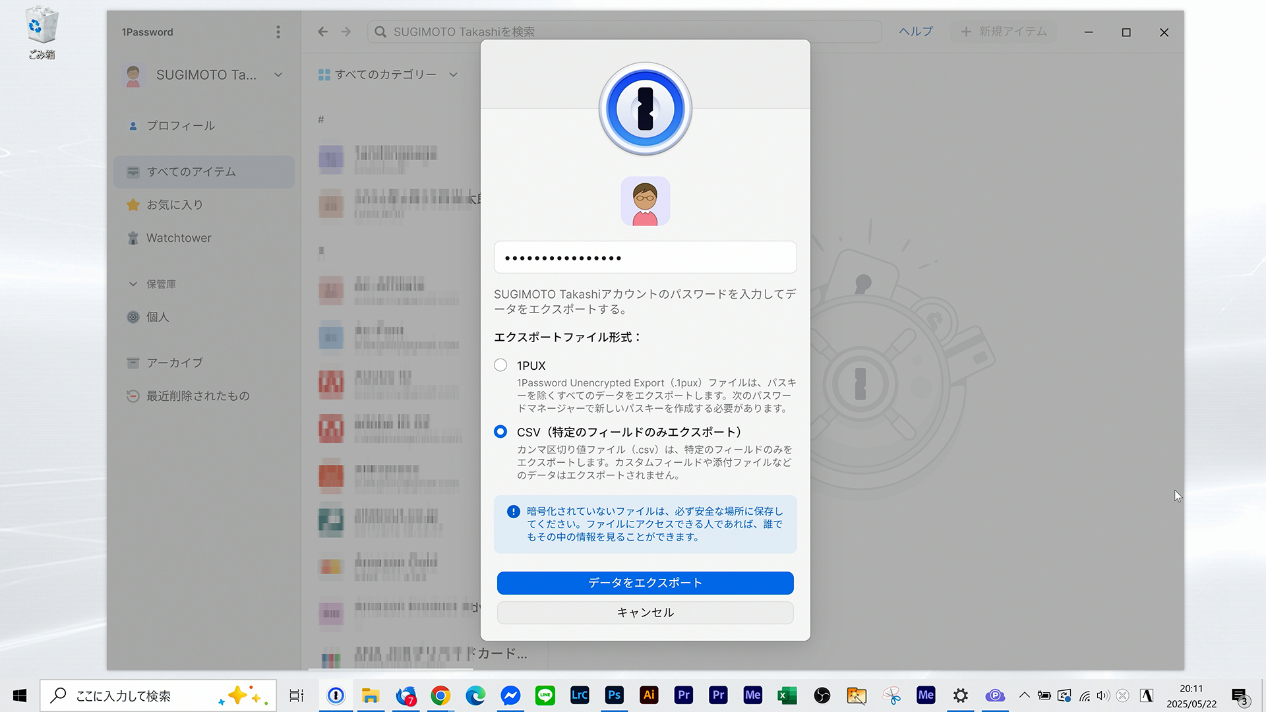The width and height of the screenshot is (1266, 712).
Task: Click the volume speaker tray icon
Action: pos(1102,696)
